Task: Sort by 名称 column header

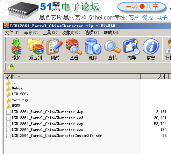Action: (72, 76)
